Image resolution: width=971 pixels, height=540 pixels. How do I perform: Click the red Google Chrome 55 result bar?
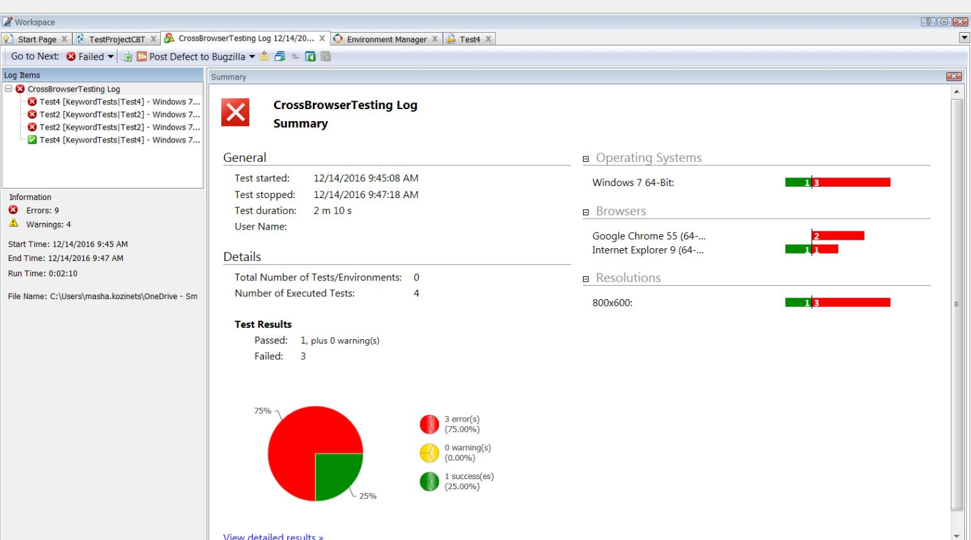(x=838, y=236)
